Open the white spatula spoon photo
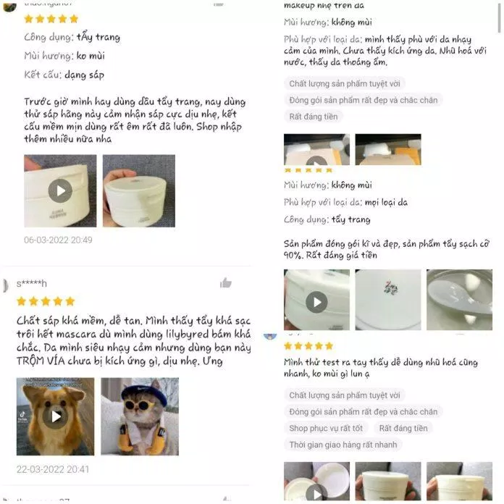 click(x=459, y=300)
